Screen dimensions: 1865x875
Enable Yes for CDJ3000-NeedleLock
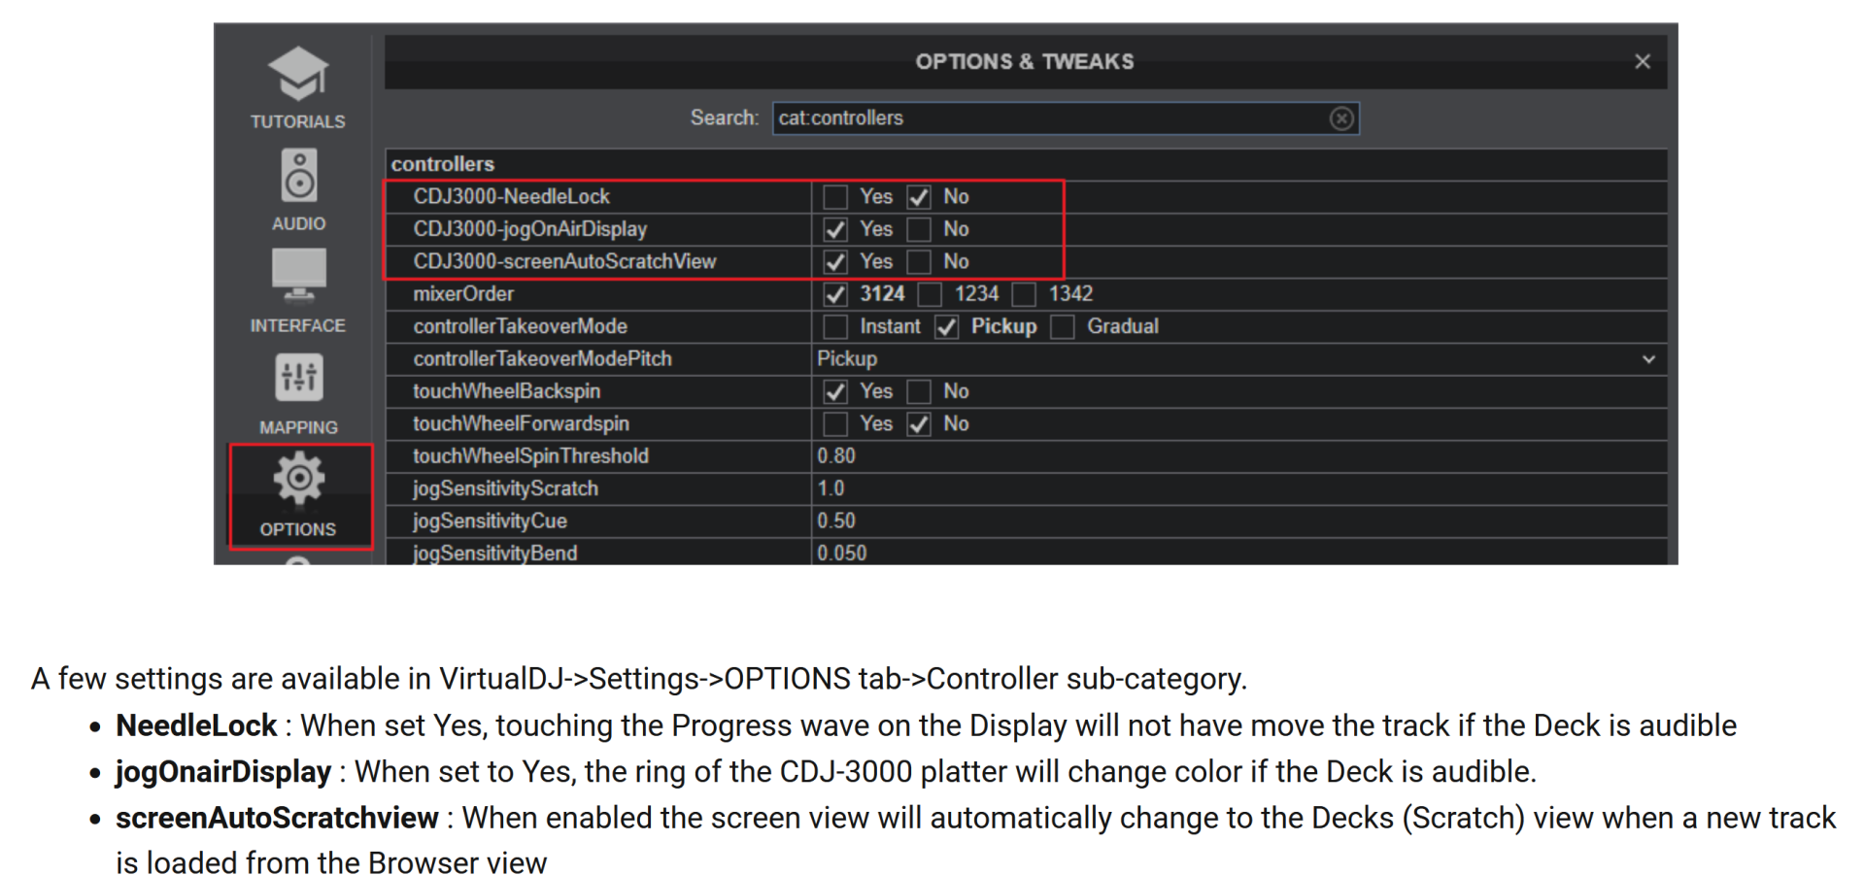[834, 196]
